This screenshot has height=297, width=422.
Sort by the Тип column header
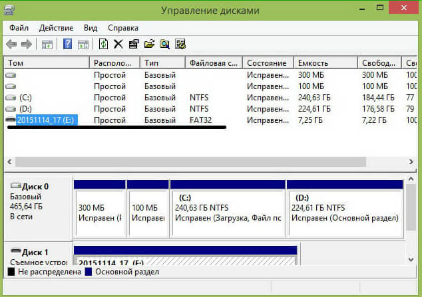(x=163, y=63)
